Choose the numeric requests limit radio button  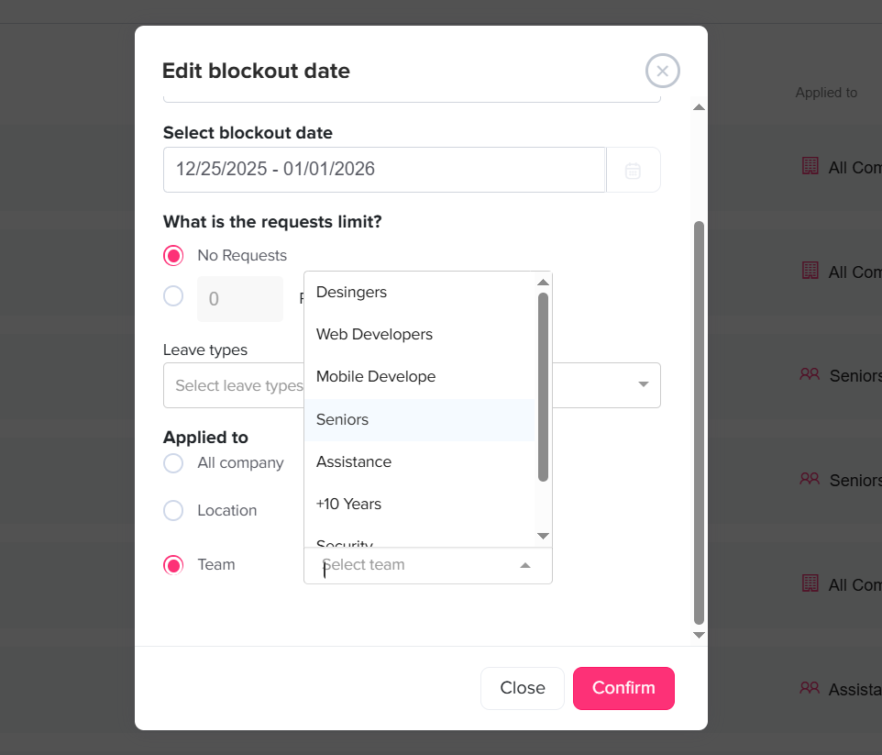[173, 296]
